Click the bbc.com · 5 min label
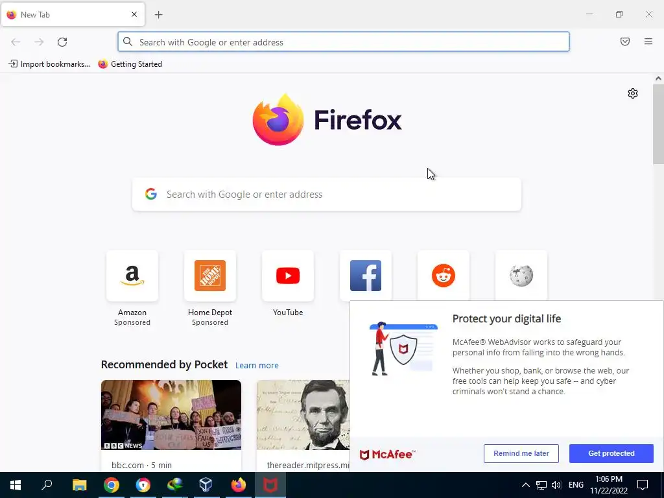Image resolution: width=664 pixels, height=498 pixels. [141, 465]
